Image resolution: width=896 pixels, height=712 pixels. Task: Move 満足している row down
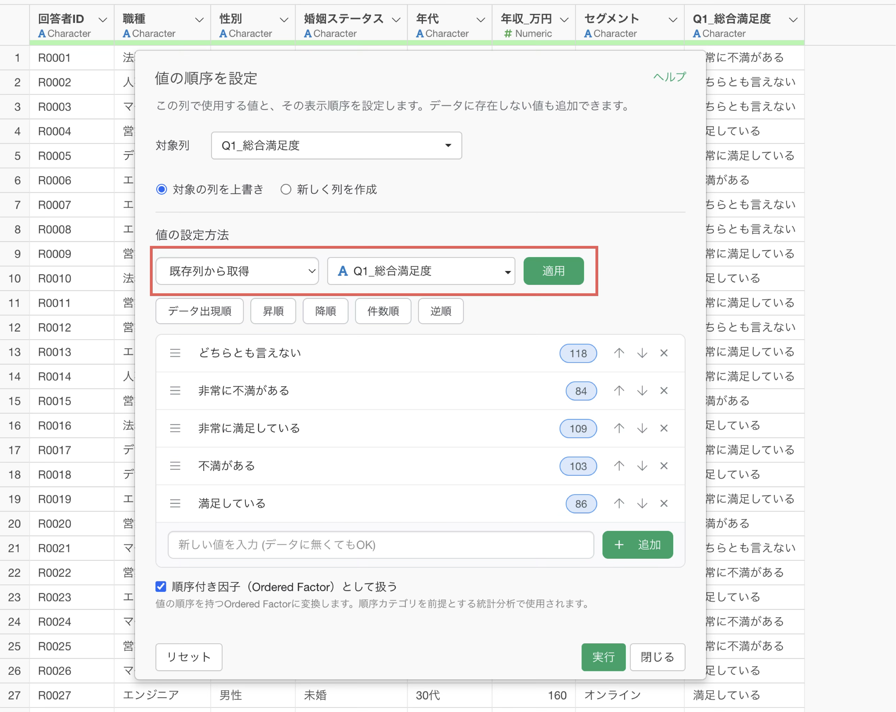(642, 504)
